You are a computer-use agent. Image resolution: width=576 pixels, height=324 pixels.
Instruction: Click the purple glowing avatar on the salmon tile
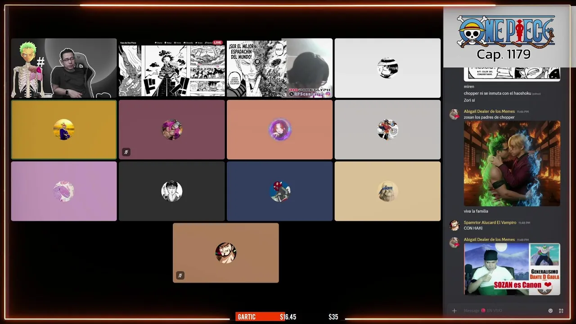(280, 130)
